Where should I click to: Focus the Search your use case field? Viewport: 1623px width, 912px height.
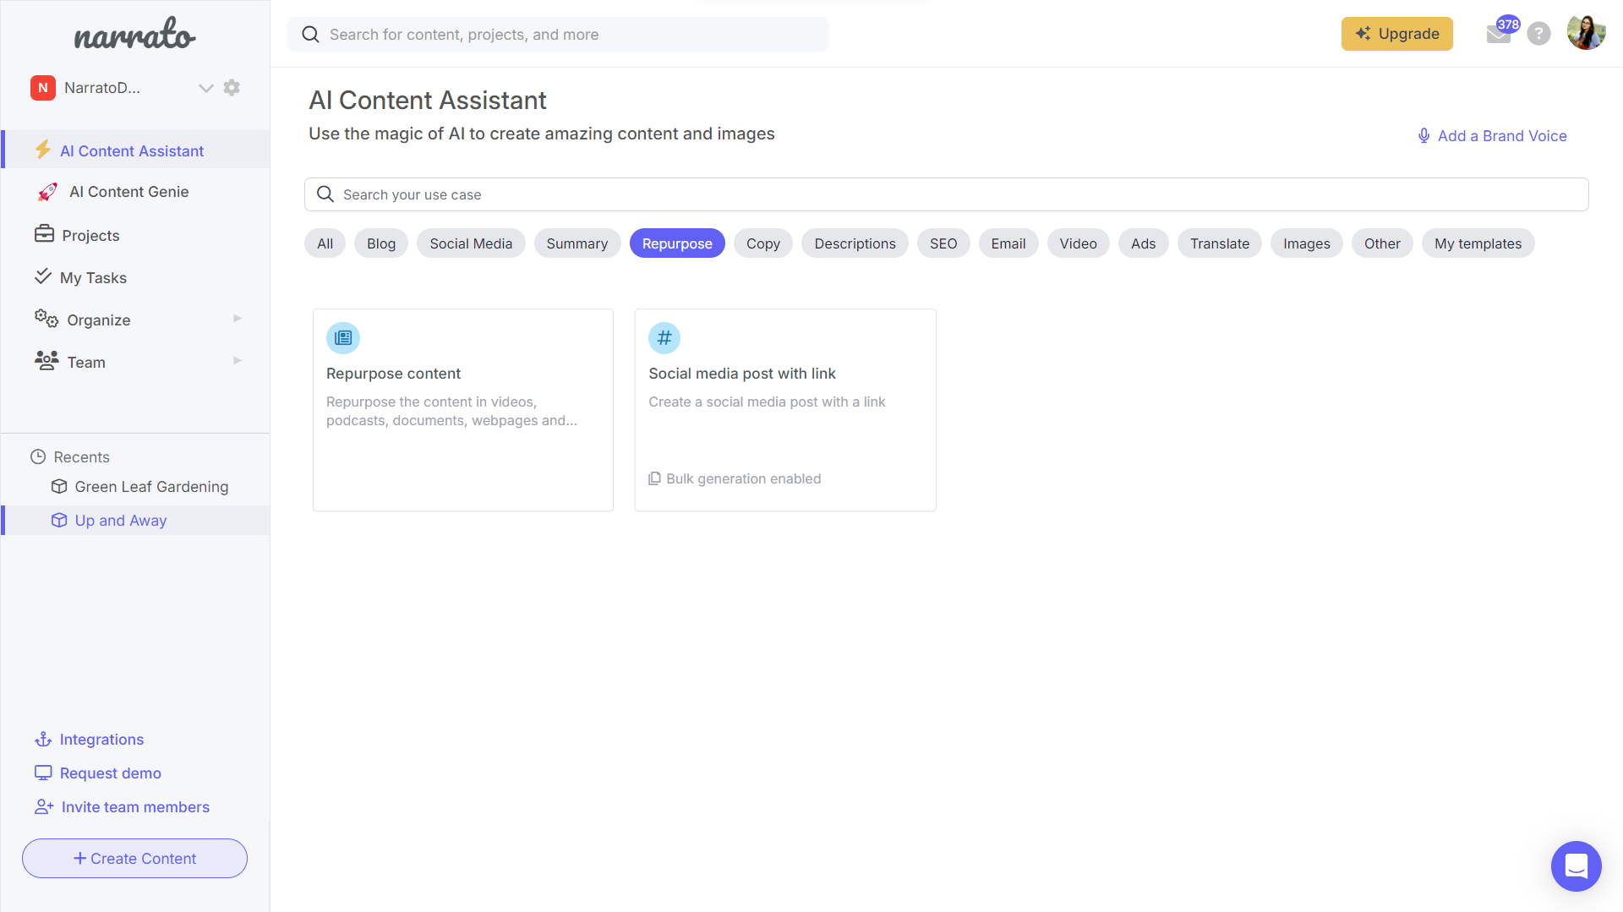pyautogui.click(x=946, y=194)
